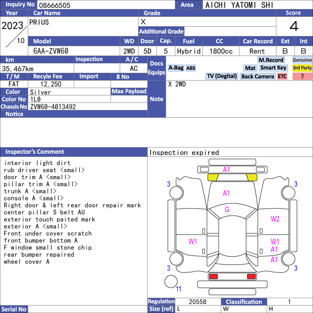
Task: Click the score value 4
Action: point(294,26)
